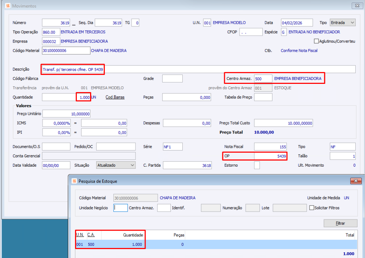Screen dimensions: 365x258
Task: Click the ICMS percentage field
Action: 56,123
